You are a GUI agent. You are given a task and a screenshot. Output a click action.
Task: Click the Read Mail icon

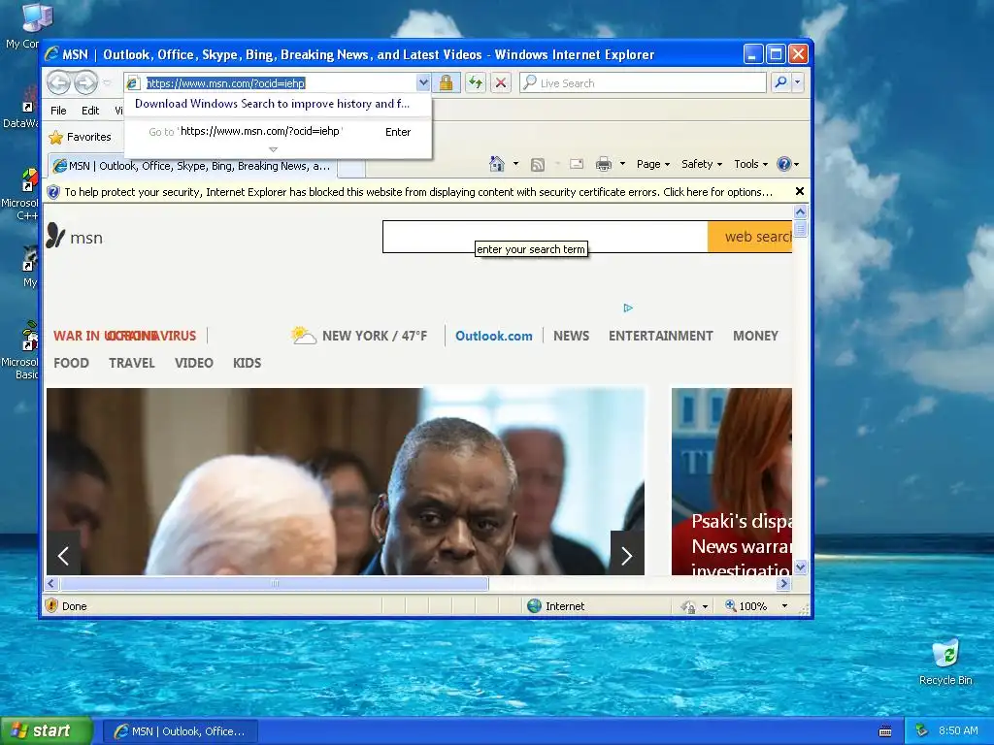[577, 164]
